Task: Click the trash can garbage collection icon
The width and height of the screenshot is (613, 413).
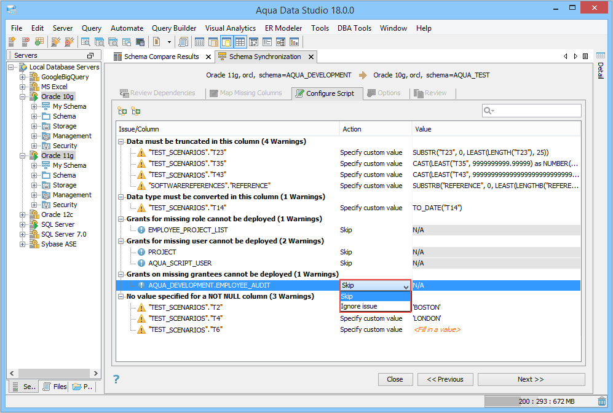Action: (602, 401)
